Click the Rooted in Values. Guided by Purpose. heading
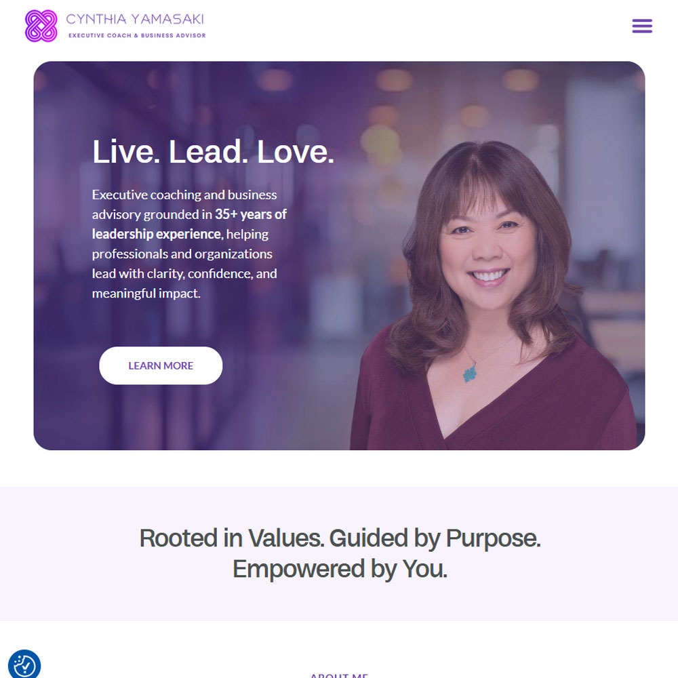The image size is (678, 678). click(340, 538)
